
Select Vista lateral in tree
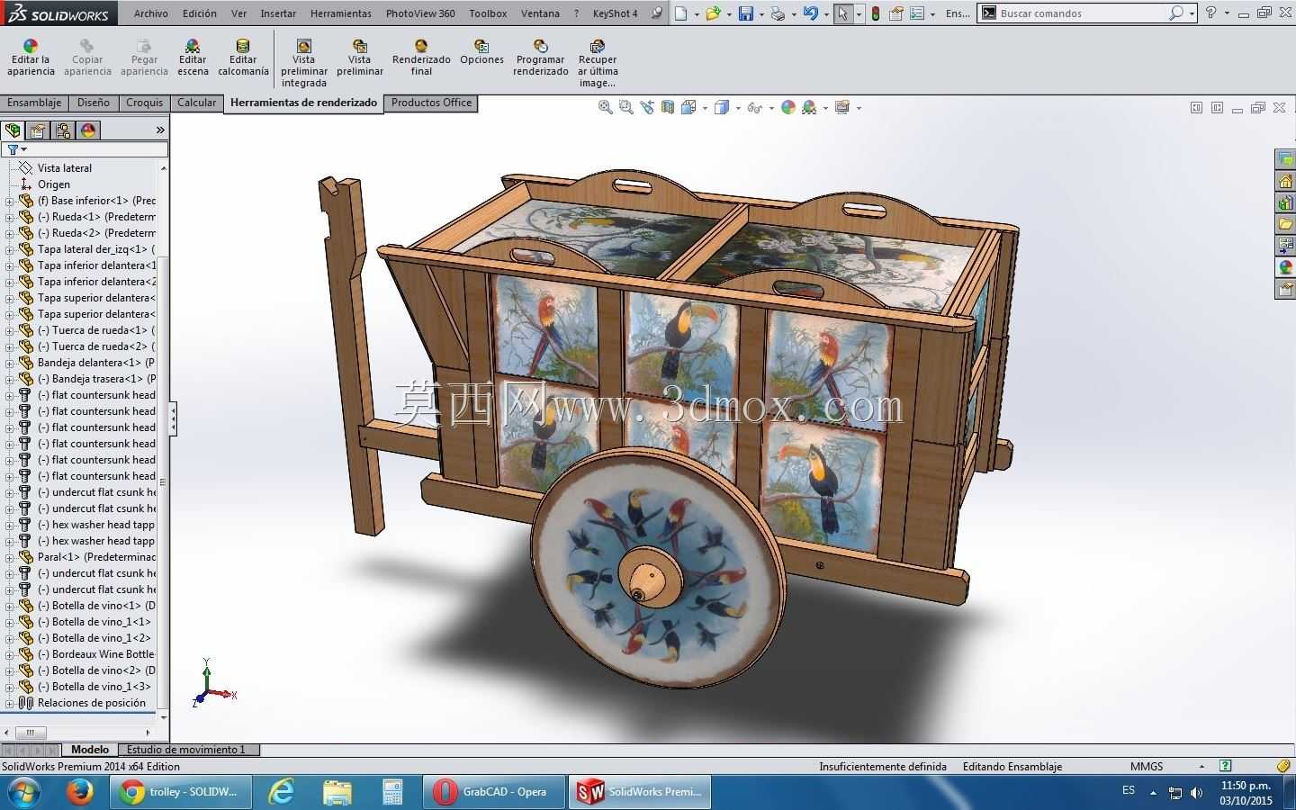click(x=65, y=168)
